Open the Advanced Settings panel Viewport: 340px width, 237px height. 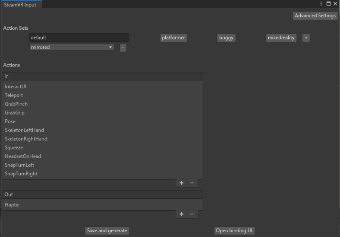[x=315, y=16]
